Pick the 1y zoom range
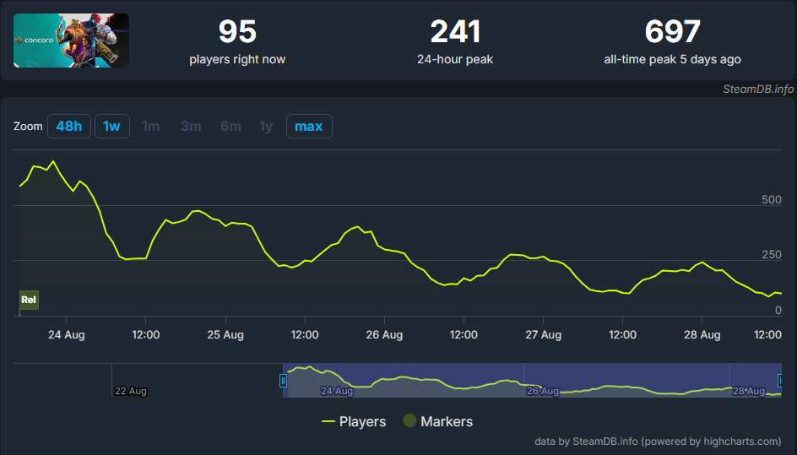 266,127
